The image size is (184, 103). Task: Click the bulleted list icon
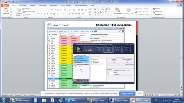pos(70,10)
